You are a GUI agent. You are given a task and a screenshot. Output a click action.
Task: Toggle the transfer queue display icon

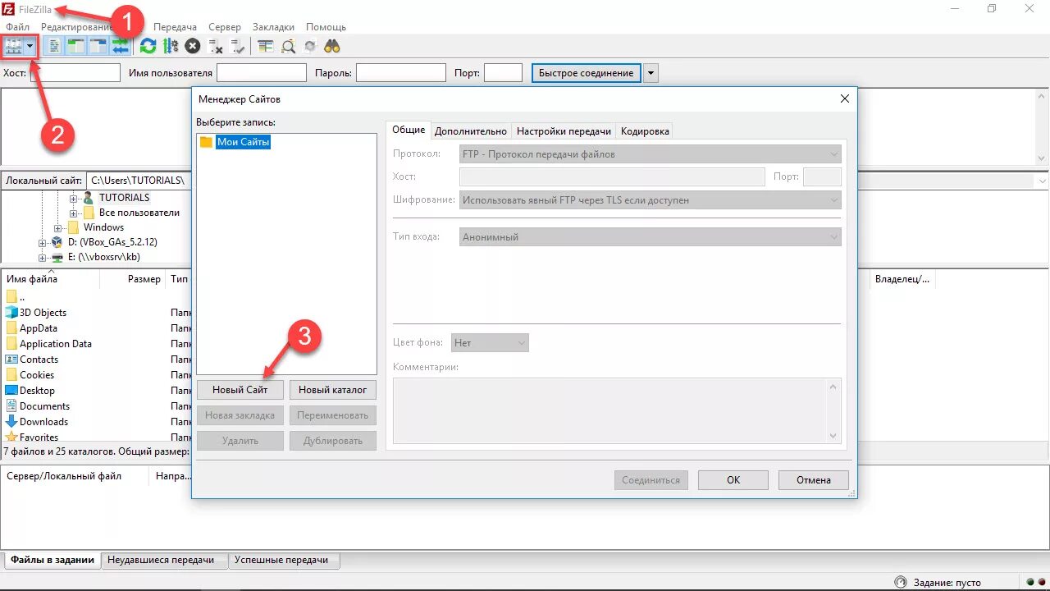pos(120,47)
